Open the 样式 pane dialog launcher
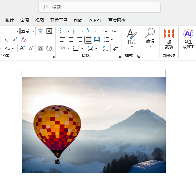 [139, 56]
